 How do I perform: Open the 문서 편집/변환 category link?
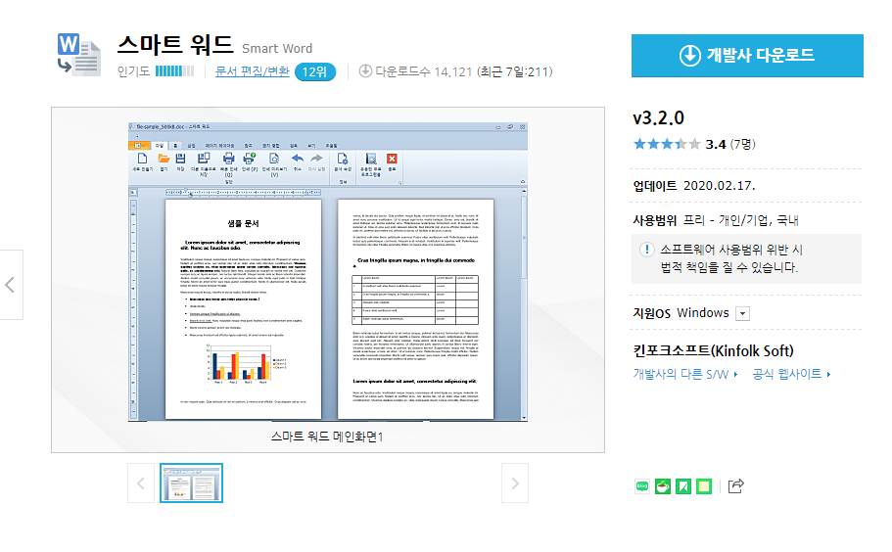click(252, 71)
